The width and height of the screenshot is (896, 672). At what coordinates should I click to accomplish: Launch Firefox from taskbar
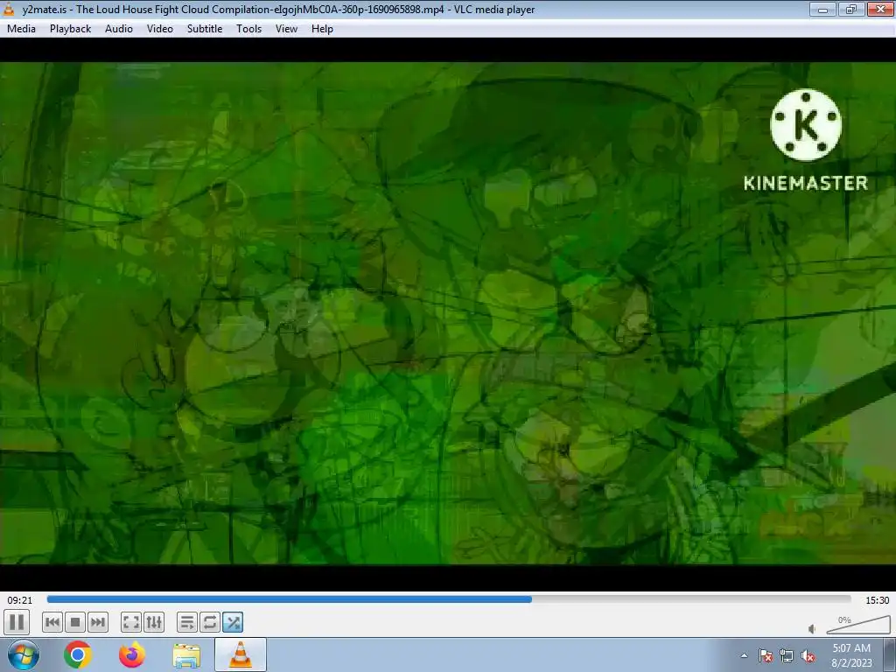[x=132, y=654]
